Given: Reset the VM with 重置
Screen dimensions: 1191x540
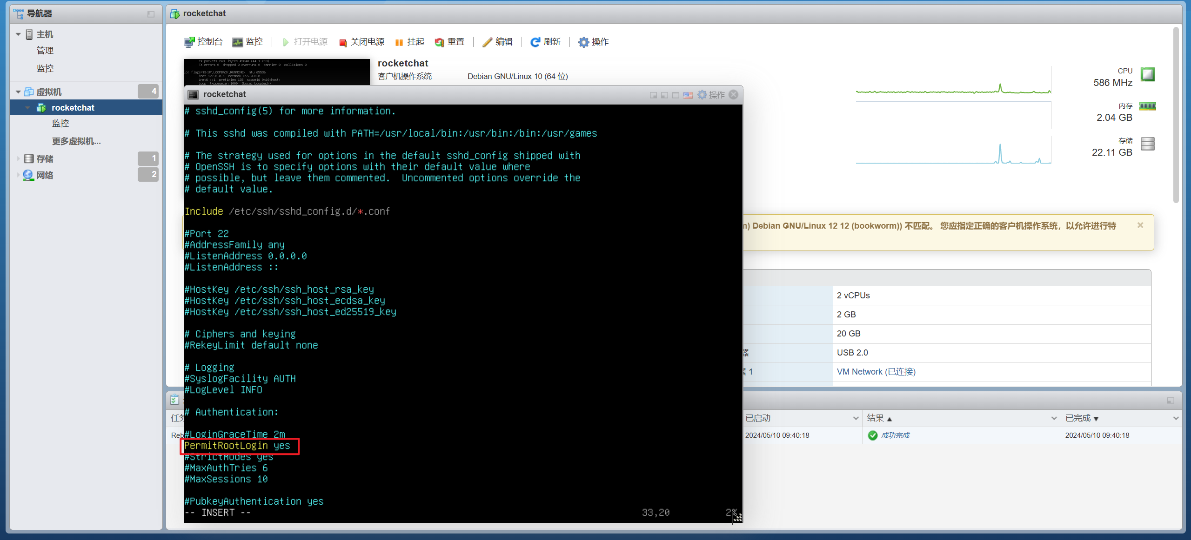Looking at the screenshot, I should click(x=449, y=42).
